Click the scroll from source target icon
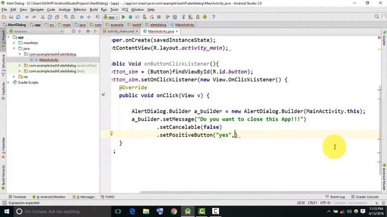The width and height of the screenshot is (387, 217). coord(73,31)
